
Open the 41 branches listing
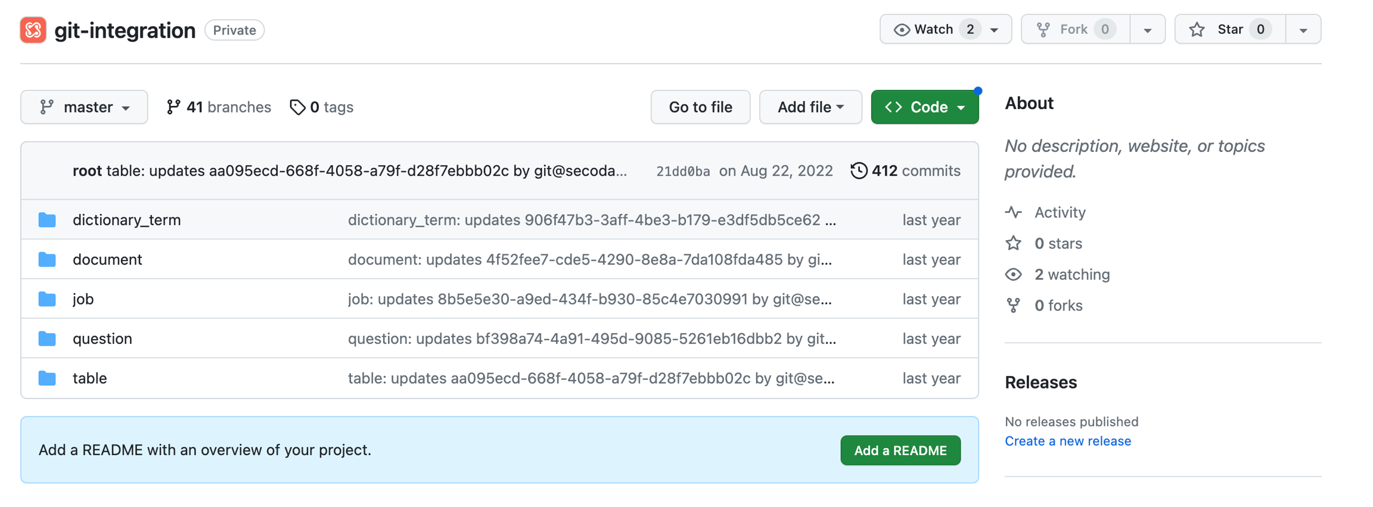click(x=219, y=107)
